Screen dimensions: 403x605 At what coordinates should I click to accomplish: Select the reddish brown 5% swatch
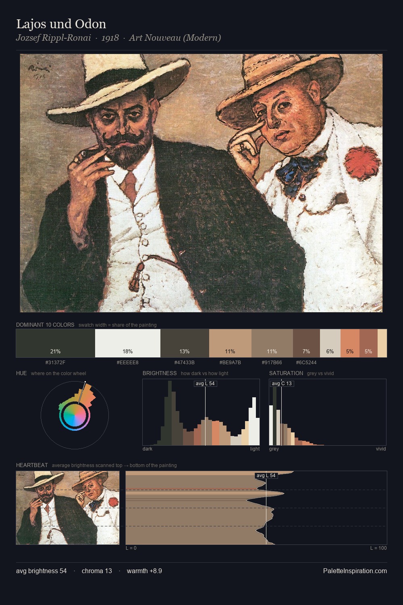368,343
